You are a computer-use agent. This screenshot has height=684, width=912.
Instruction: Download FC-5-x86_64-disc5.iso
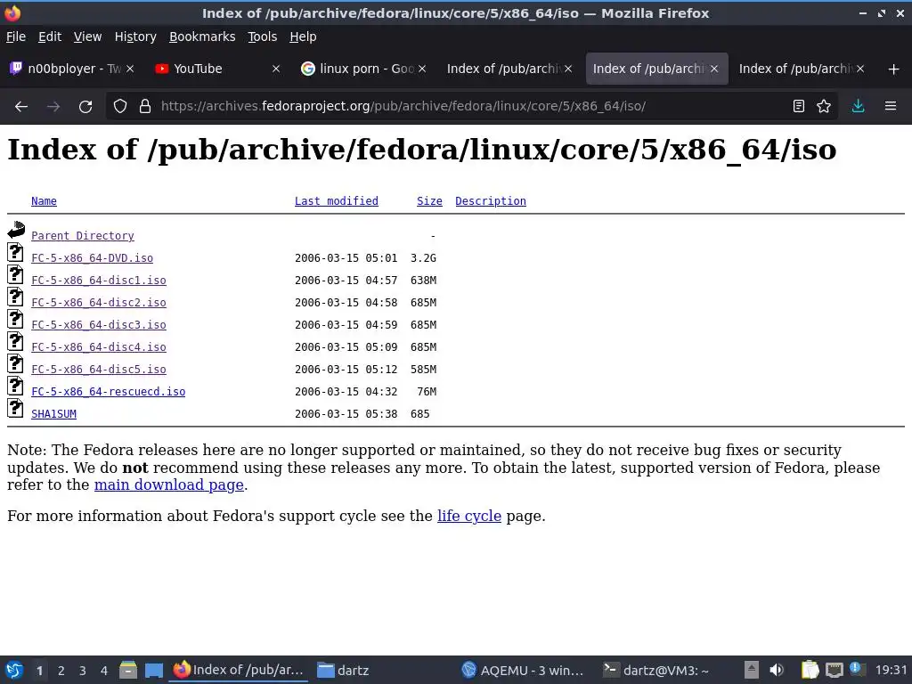tap(98, 370)
